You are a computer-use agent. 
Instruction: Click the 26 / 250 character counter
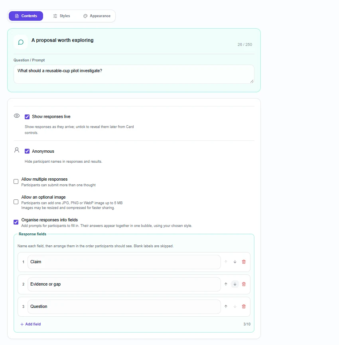(244, 44)
